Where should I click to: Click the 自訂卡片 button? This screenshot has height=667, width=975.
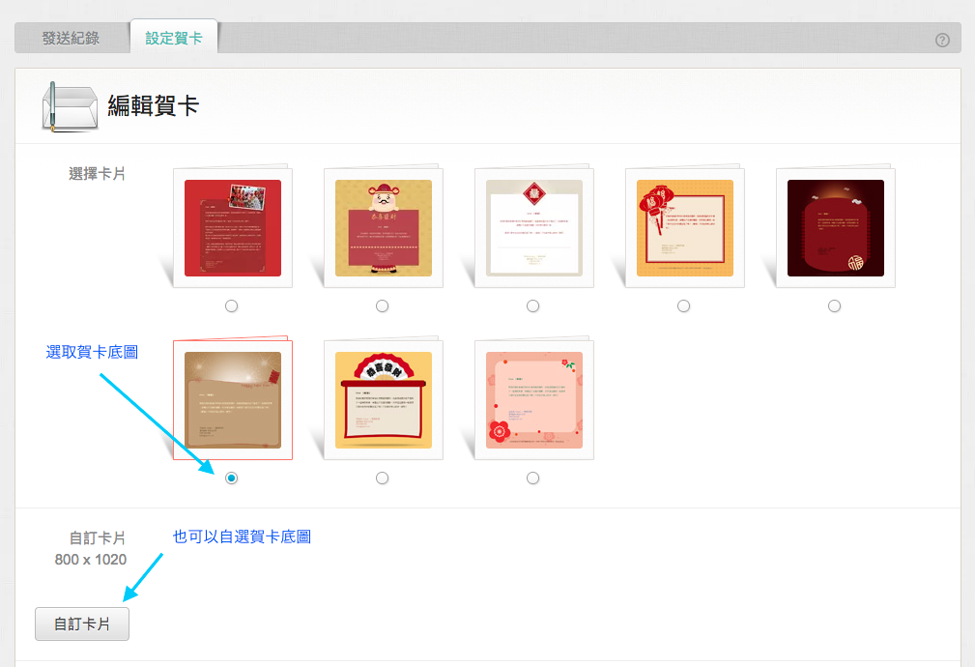[x=82, y=624]
